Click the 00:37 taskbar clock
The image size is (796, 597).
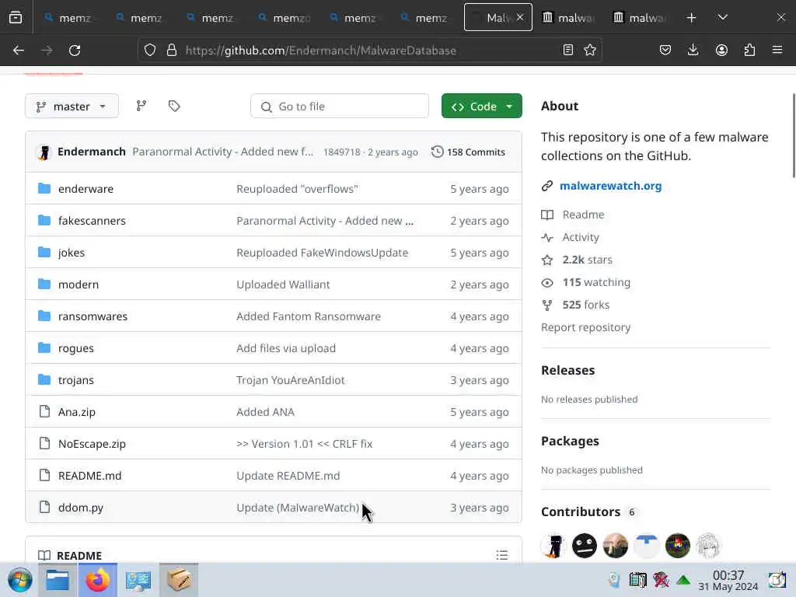(x=728, y=581)
